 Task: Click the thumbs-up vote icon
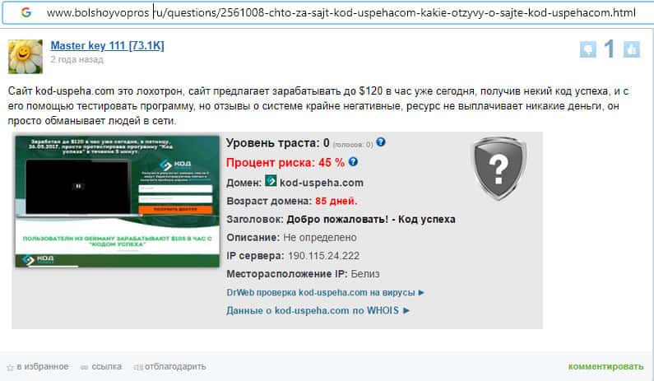632,49
